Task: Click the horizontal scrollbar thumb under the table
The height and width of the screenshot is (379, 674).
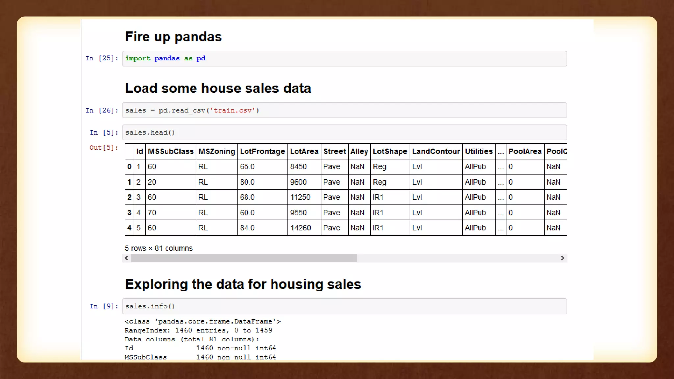Action: tap(244, 258)
